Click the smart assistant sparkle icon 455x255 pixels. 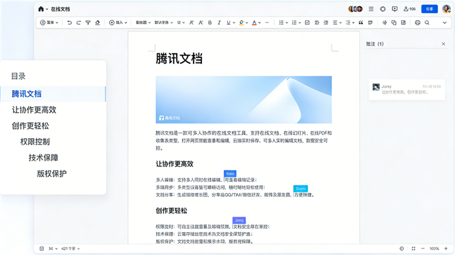coord(385,22)
